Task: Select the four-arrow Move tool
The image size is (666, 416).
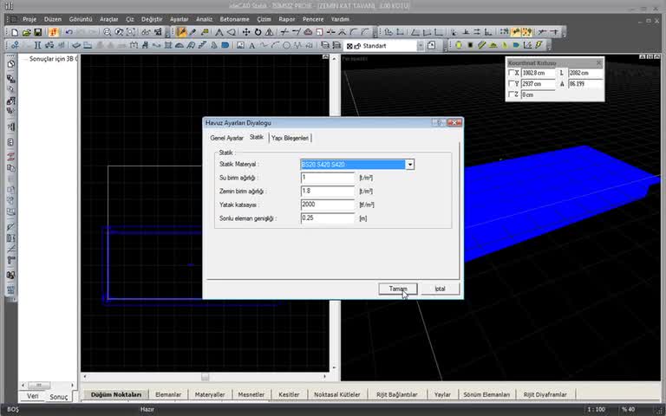Action: tap(246, 32)
